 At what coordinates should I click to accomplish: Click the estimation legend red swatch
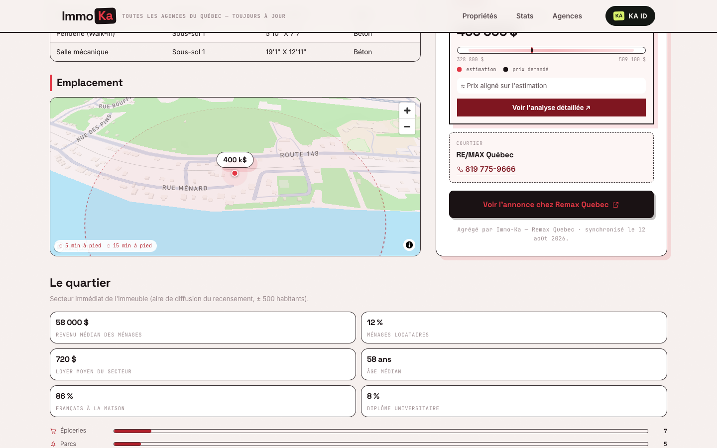point(459,70)
